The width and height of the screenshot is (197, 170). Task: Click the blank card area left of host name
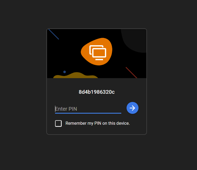click(63, 92)
